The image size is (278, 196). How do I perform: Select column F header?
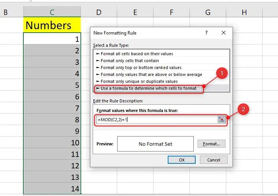point(172,12)
